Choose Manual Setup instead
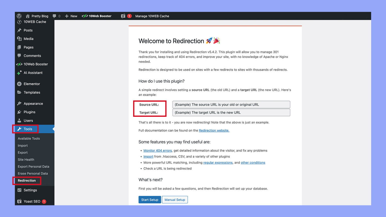Image resolution: width=386 pixels, height=217 pixels. click(x=175, y=200)
